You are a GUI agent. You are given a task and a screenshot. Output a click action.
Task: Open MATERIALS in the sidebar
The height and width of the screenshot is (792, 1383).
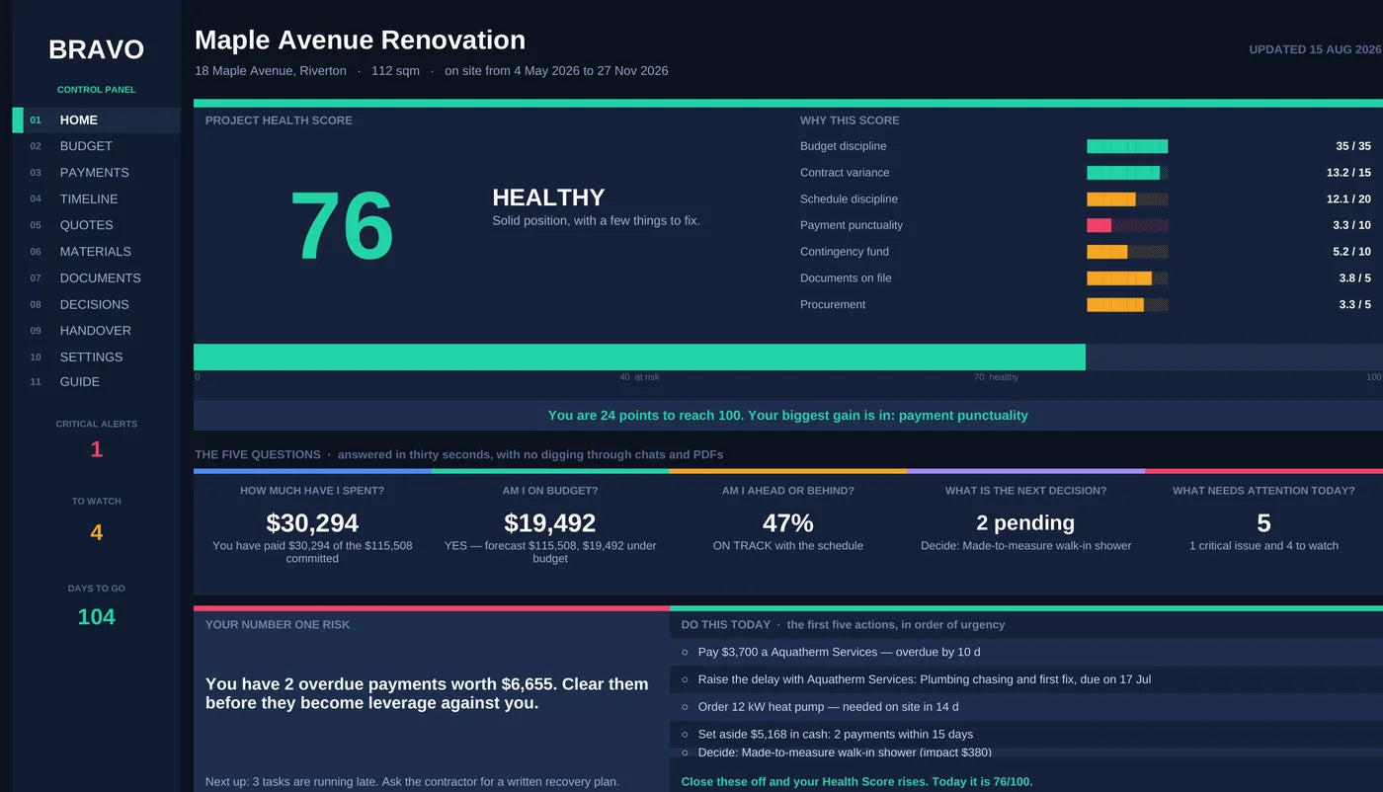pyautogui.click(x=96, y=252)
